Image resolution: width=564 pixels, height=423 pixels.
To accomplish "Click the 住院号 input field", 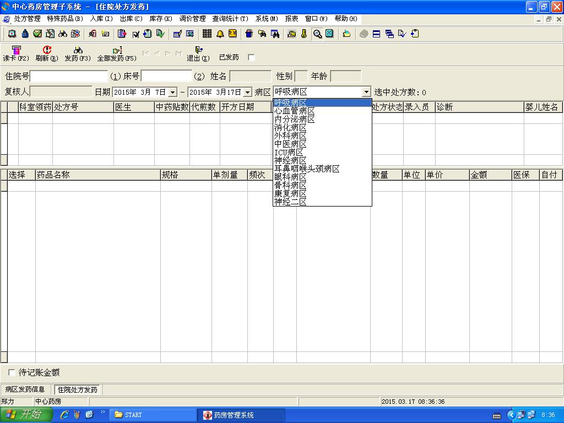I will [69, 76].
